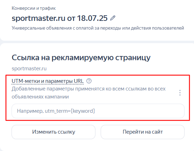This screenshot has height=151, width=194.
Task: Expand the vertical ellipsis UTM actions
Action: coord(180,93)
